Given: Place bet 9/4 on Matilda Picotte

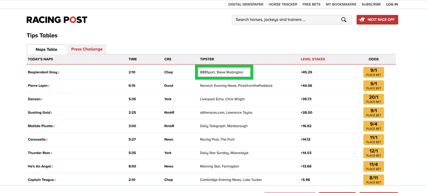Looking at the screenshot, I should (x=374, y=126).
